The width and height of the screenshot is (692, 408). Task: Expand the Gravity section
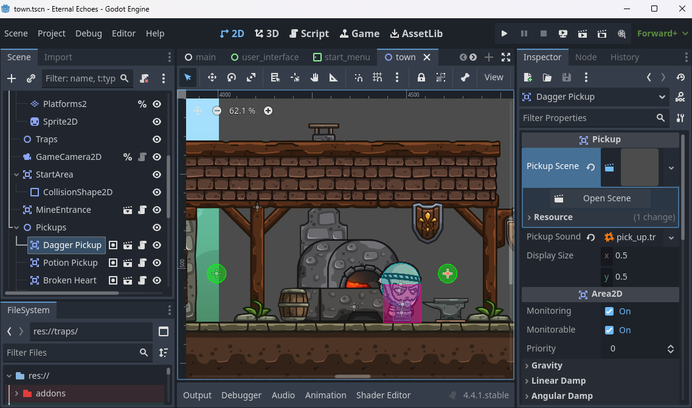click(547, 365)
